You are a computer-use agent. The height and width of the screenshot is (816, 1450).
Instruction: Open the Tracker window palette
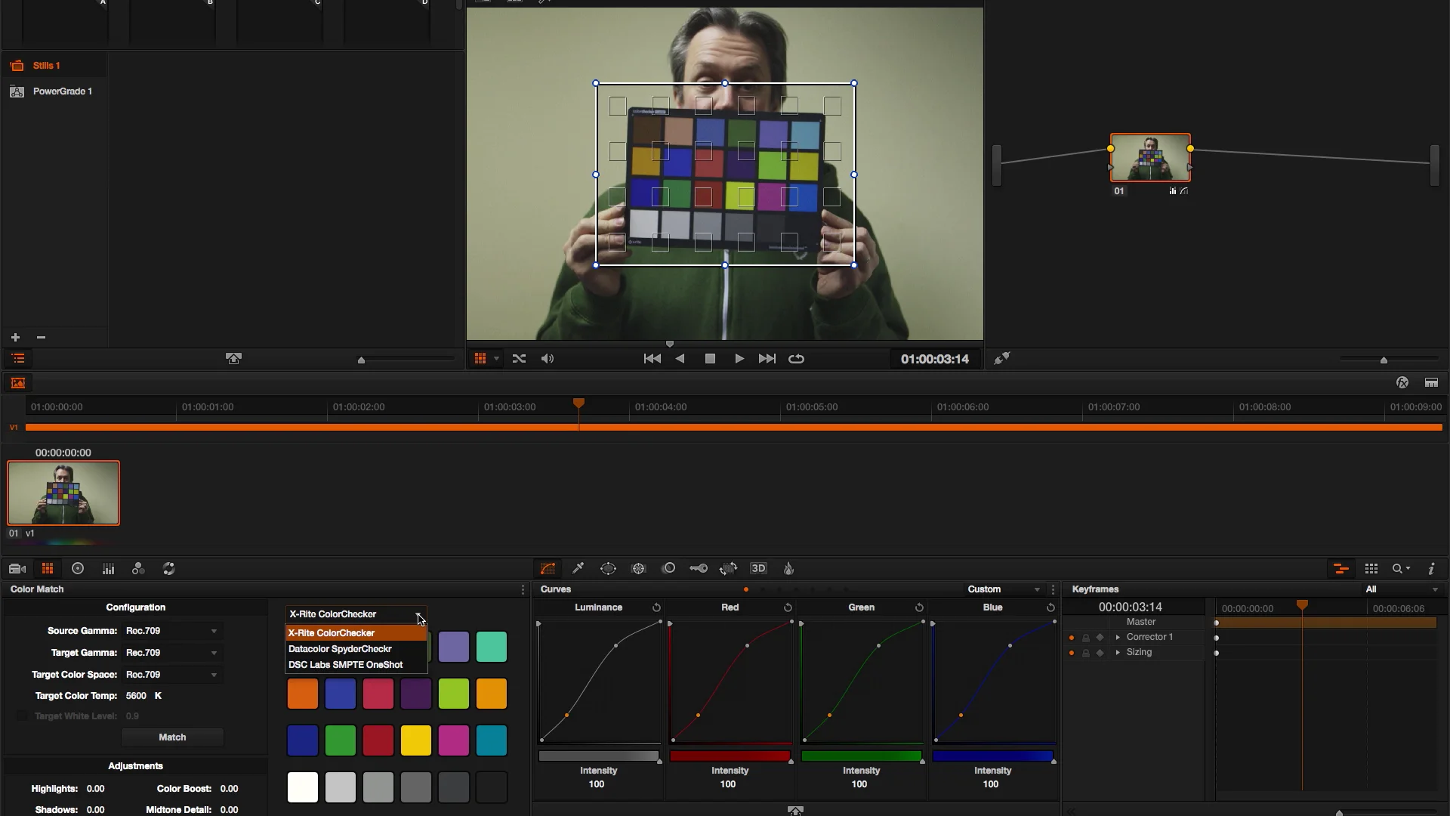click(x=639, y=568)
